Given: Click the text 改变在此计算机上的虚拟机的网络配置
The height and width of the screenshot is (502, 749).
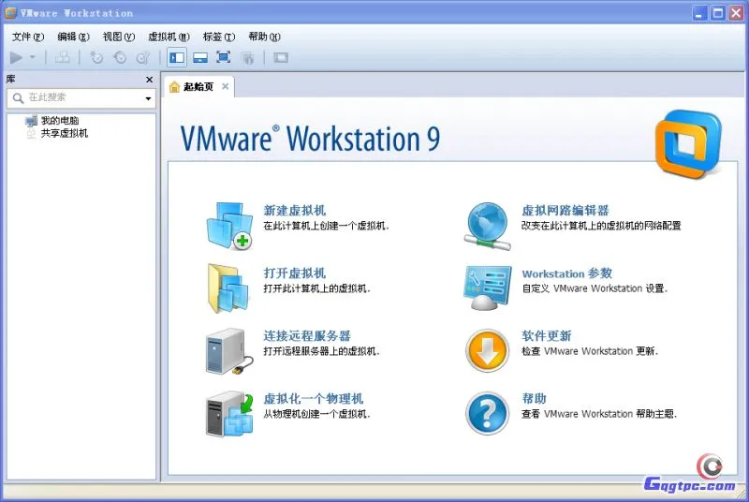Looking at the screenshot, I should pyautogui.click(x=601, y=226).
